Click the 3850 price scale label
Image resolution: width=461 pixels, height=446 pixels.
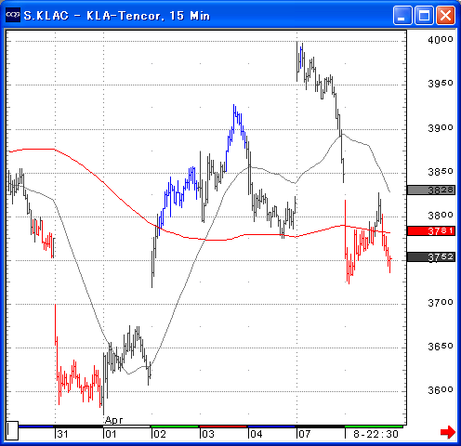point(441,171)
